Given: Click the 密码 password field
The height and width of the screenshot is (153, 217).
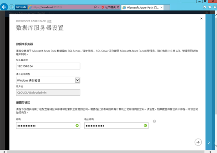Looking at the screenshot, I should tap(48, 126).
